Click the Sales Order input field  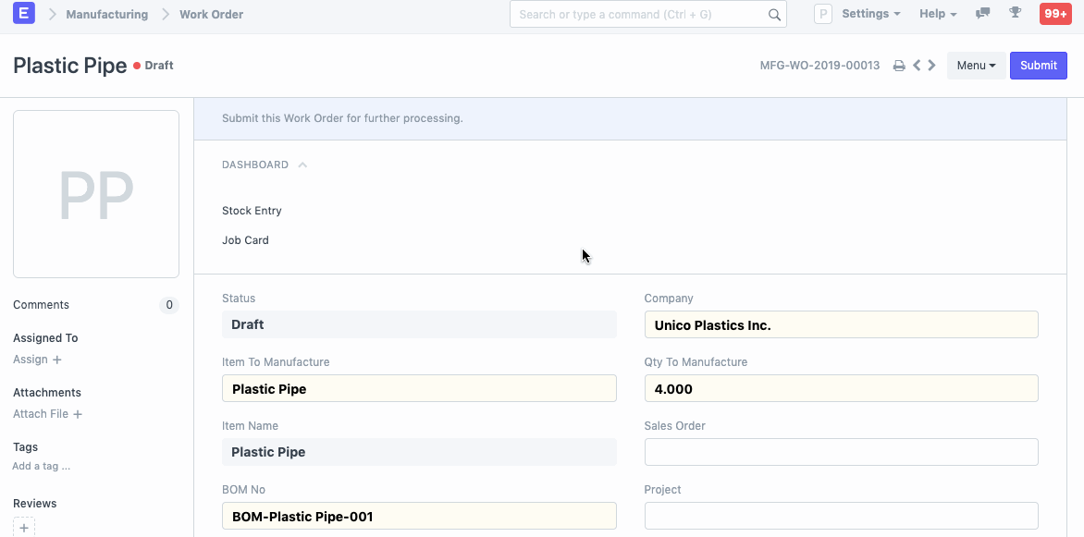[x=841, y=452]
